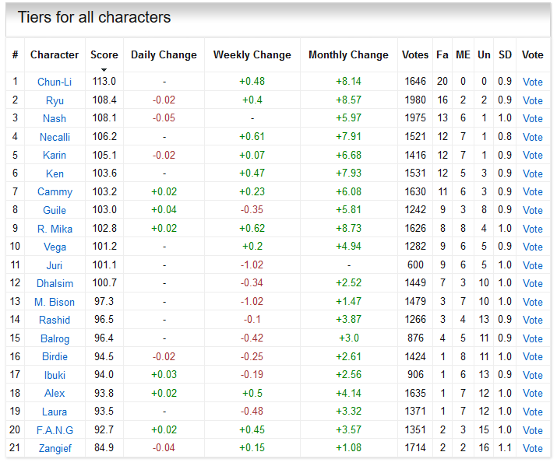Click the F.A.N.G character link
Screen dimensions: 557x466
click(55, 430)
